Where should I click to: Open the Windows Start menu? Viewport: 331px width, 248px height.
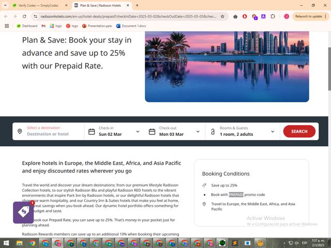6,243
